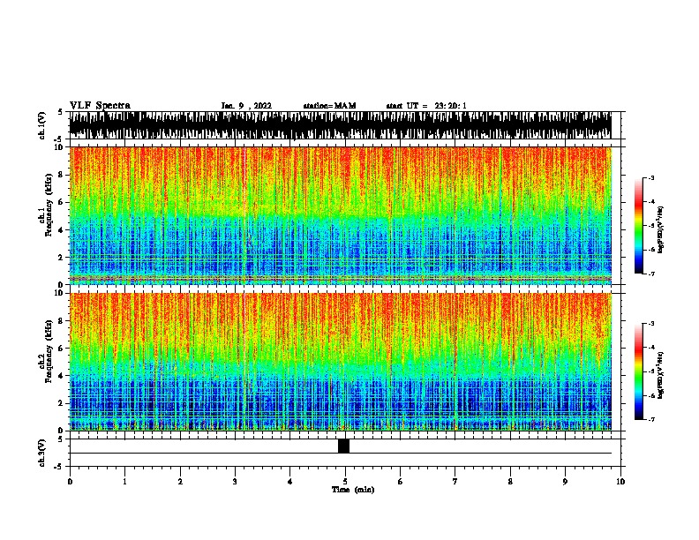Image resolution: width=699 pixels, height=540 pixels.
Task: Click the "10" tick on the time axis
Action: click(x=620, y=482)
